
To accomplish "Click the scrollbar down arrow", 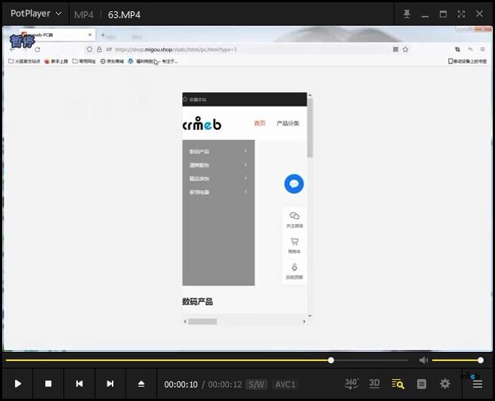I will point(310,316).
